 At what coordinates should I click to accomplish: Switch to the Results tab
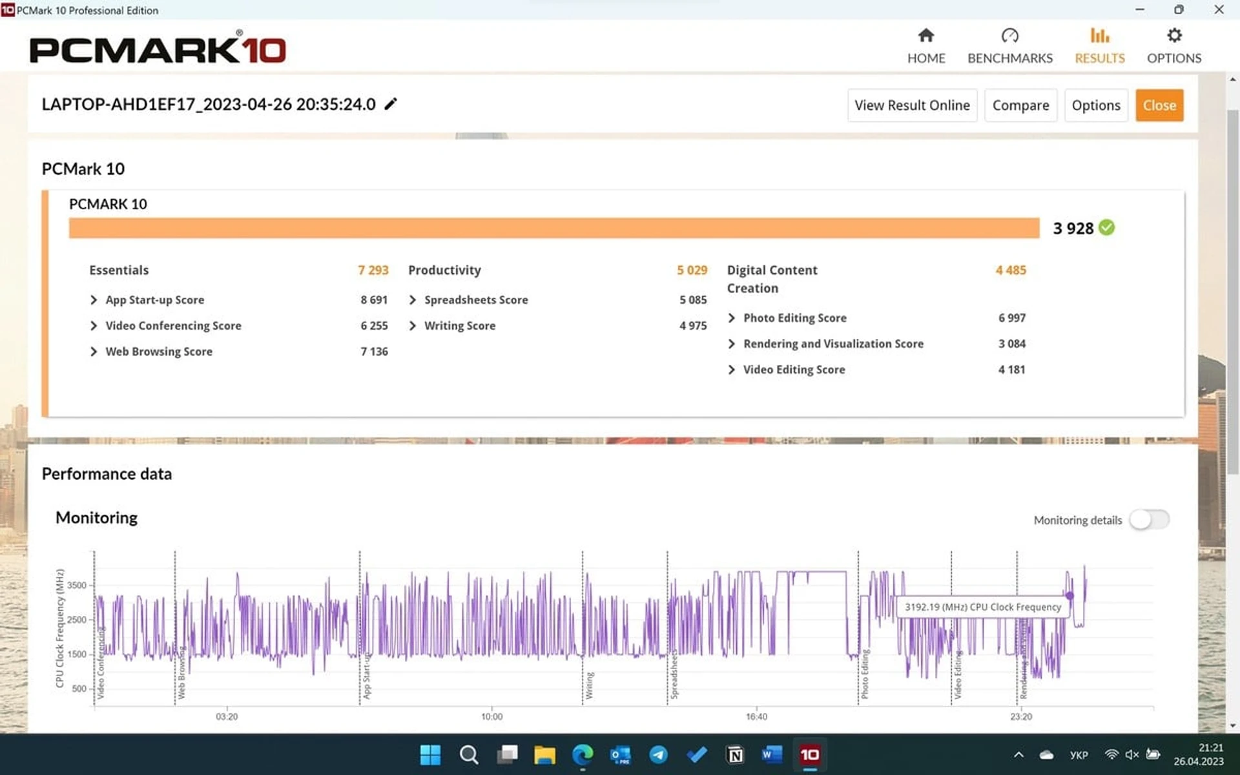[1100, 46]
